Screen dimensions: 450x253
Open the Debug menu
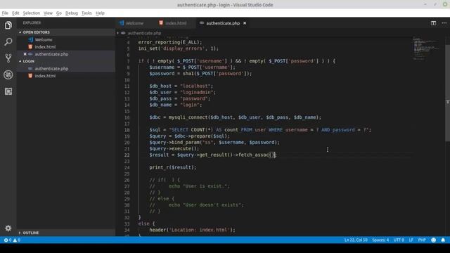click(72, 13)
